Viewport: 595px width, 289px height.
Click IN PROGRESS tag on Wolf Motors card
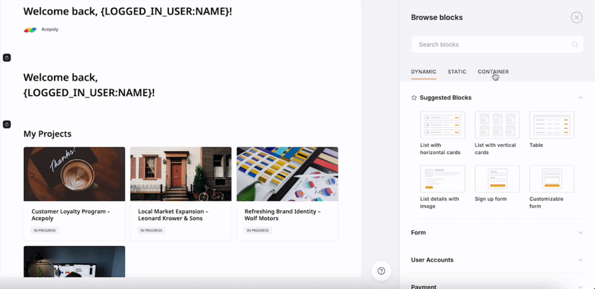258,230
